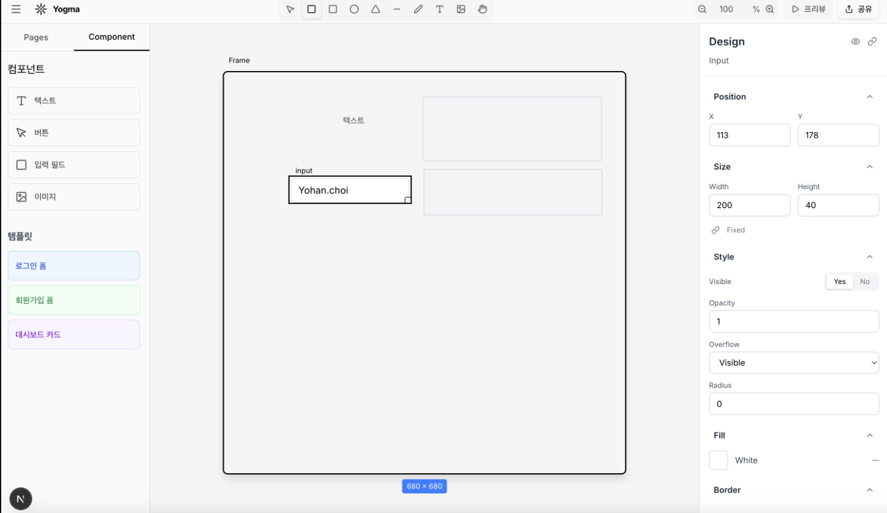Select the arrow cursor tool
Screen dimensions: 887x513
[x=290, y=9]
